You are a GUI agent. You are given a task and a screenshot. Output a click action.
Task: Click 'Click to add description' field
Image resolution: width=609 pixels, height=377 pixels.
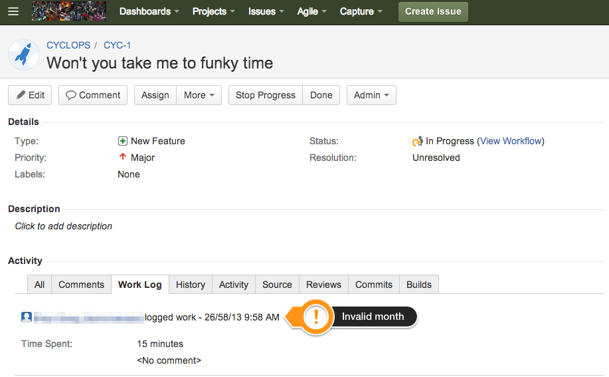[64, 226]
